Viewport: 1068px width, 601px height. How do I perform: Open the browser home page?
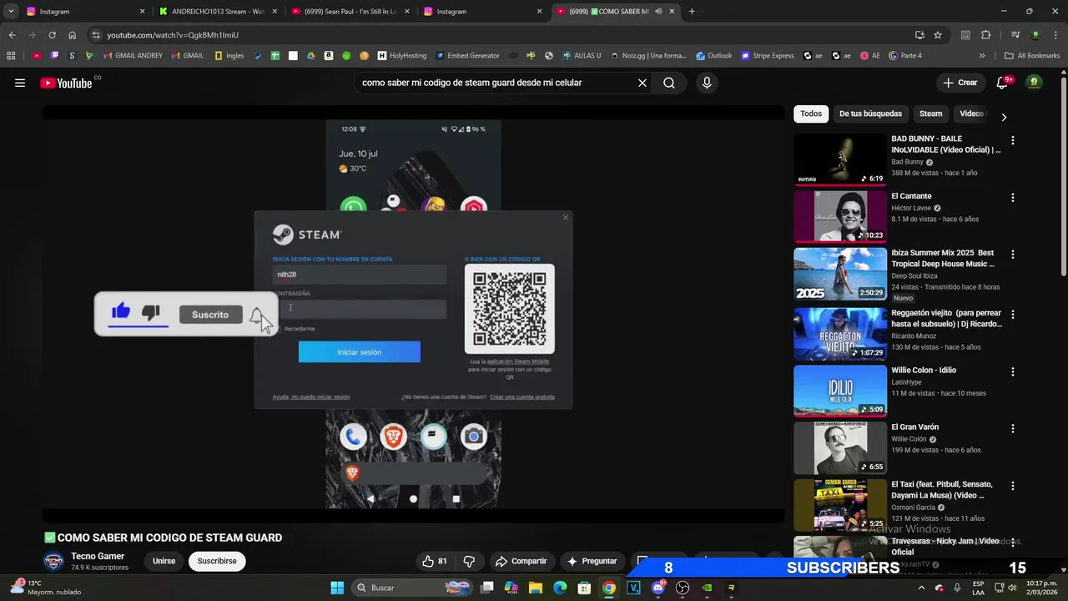tap(72, 35)
